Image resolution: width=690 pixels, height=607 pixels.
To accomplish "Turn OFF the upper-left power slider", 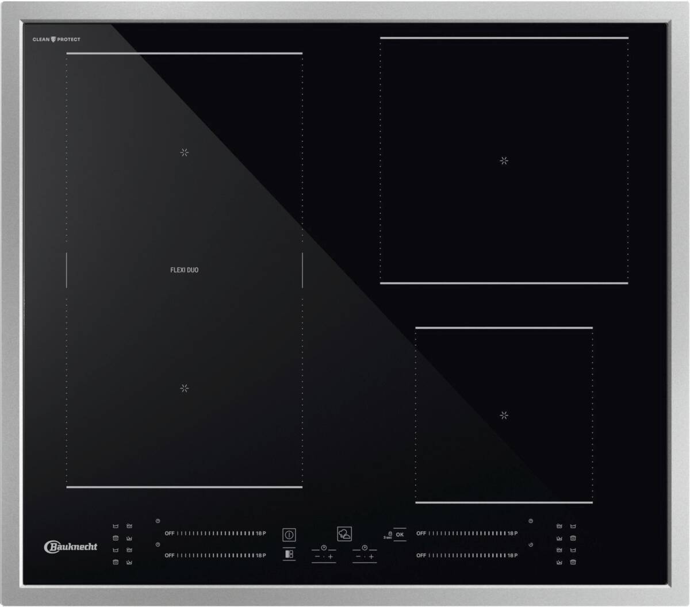I will click(x=169, y=533).
